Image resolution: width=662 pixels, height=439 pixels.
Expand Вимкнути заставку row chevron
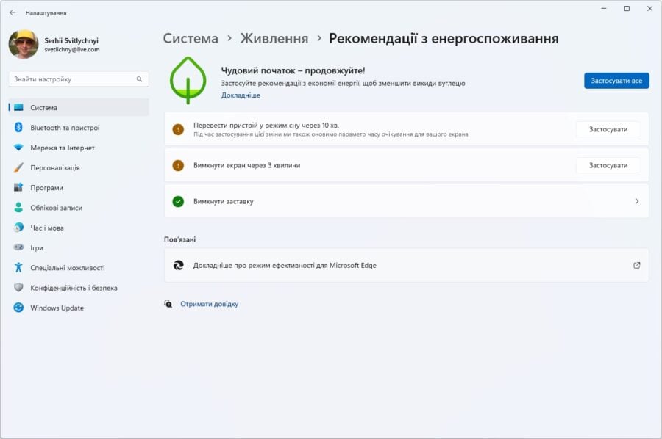click(x=637, y=201)
